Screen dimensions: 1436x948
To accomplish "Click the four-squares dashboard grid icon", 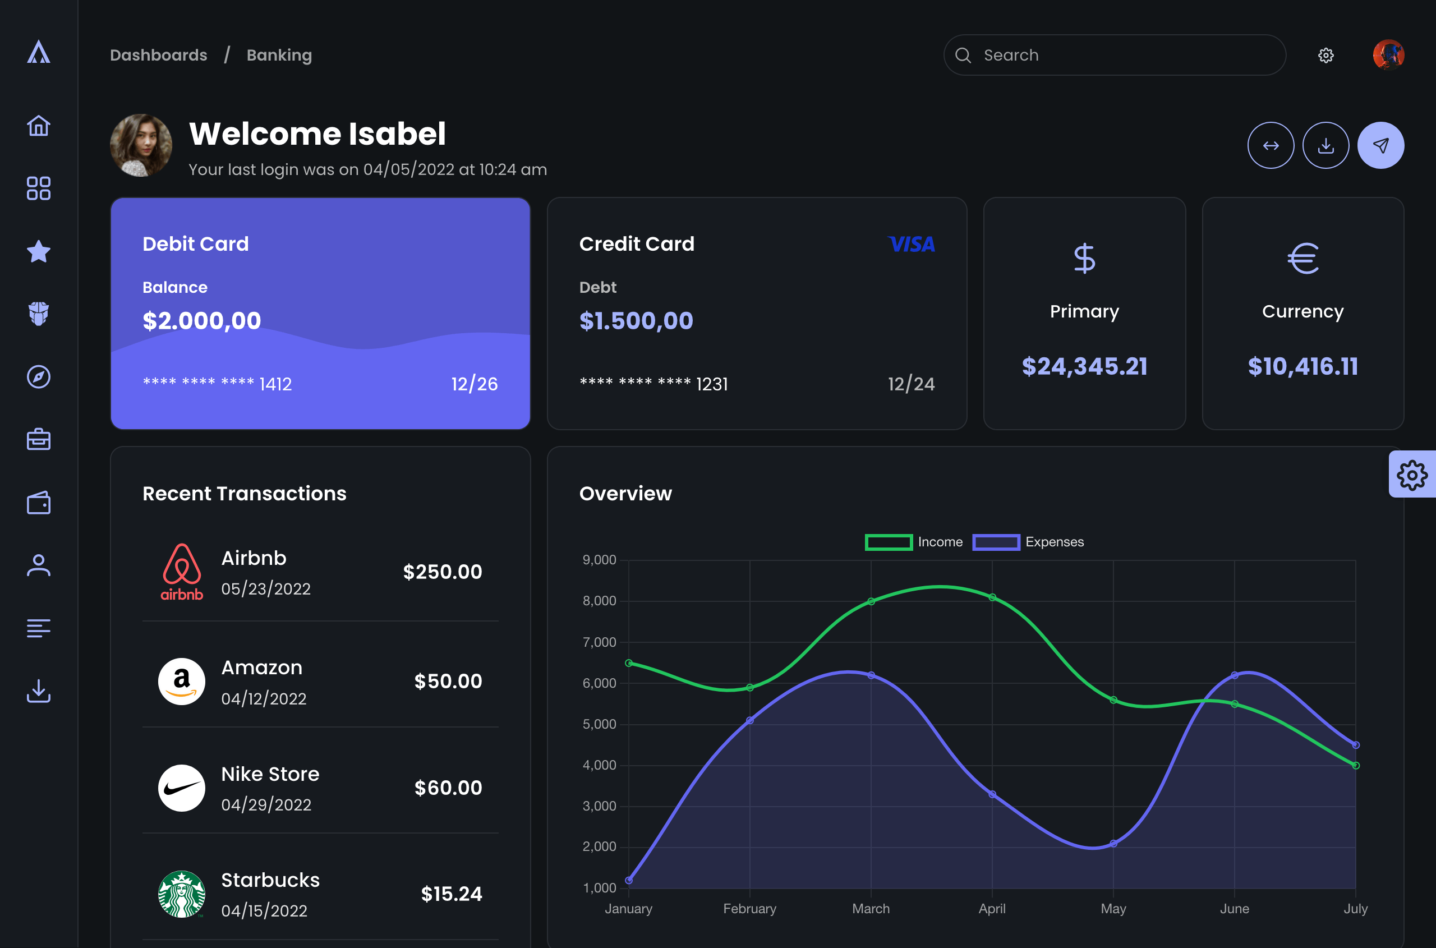I will (39, 188).
